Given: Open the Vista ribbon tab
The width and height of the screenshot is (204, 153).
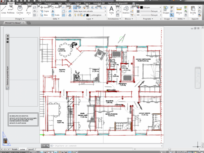Looking at the screenshot, I should 60,3.
